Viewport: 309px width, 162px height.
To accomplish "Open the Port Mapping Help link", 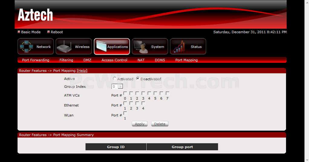I will click(82, 71).
